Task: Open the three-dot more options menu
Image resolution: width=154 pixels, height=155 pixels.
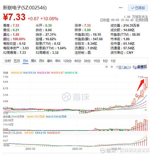Action: 121,8
